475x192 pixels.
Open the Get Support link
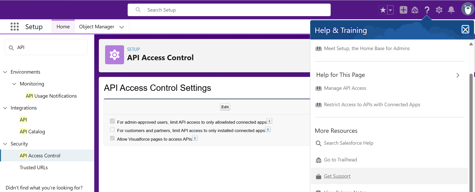pyautogui.click(x=337, y=176)
